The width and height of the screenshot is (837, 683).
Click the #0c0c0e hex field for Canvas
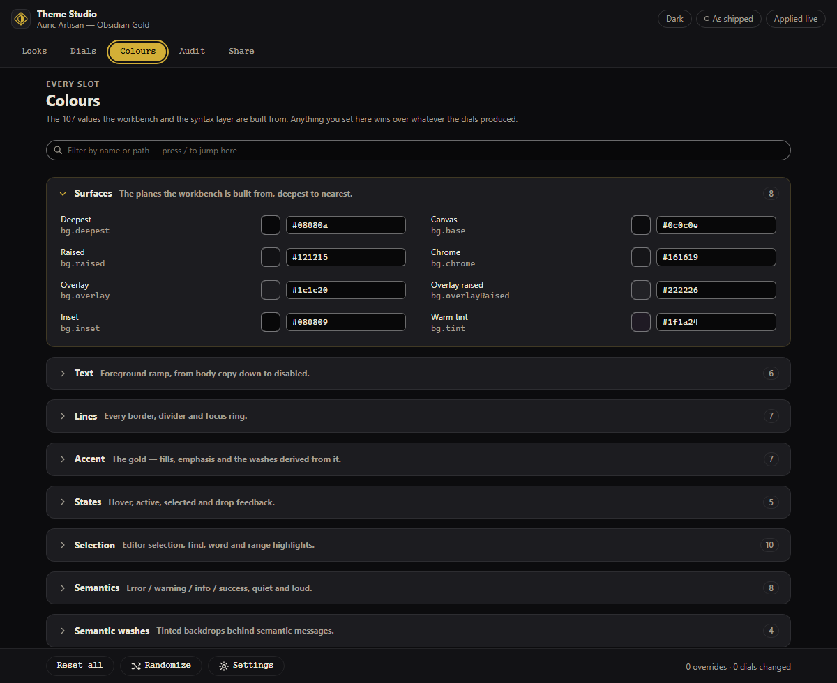tap(716, 225)
